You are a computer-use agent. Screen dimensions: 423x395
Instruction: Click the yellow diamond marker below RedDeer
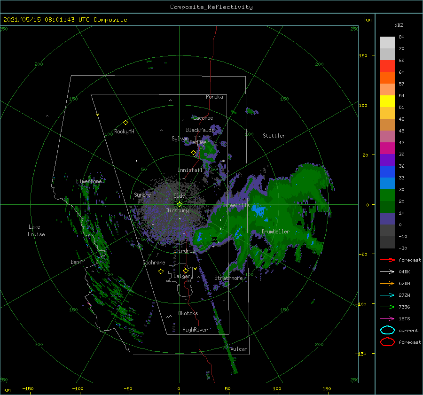click(194, 153)
